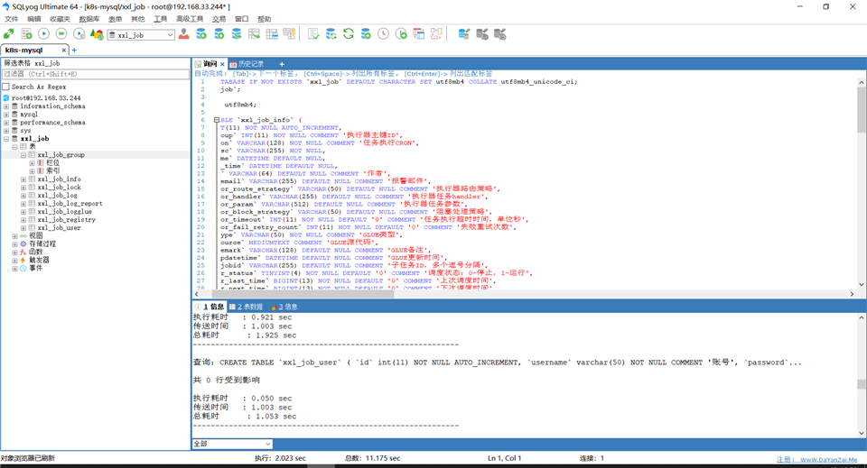Select the 事件 events node
Viewport: 867px width, 468px height.
pos(36,268)
